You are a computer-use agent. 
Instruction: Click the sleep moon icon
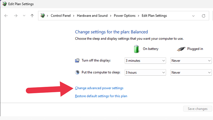tap(77, 72)
